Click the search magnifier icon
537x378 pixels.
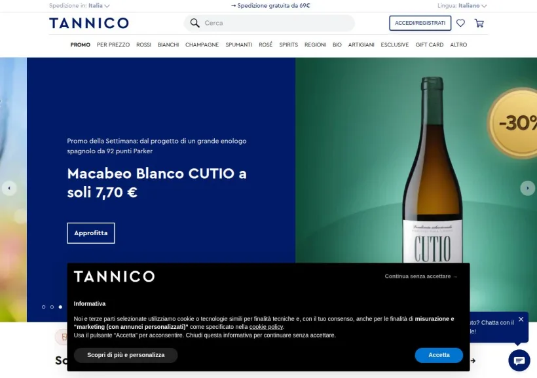[194, 23]
